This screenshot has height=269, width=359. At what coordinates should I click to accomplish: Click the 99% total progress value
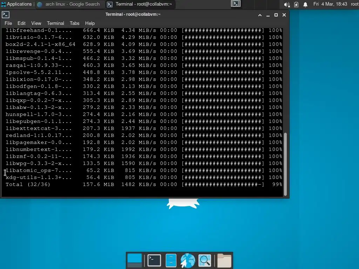[x=277, y=185]
